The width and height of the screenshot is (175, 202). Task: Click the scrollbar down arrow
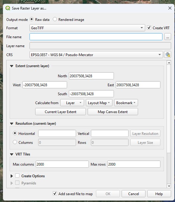(169, 186)
